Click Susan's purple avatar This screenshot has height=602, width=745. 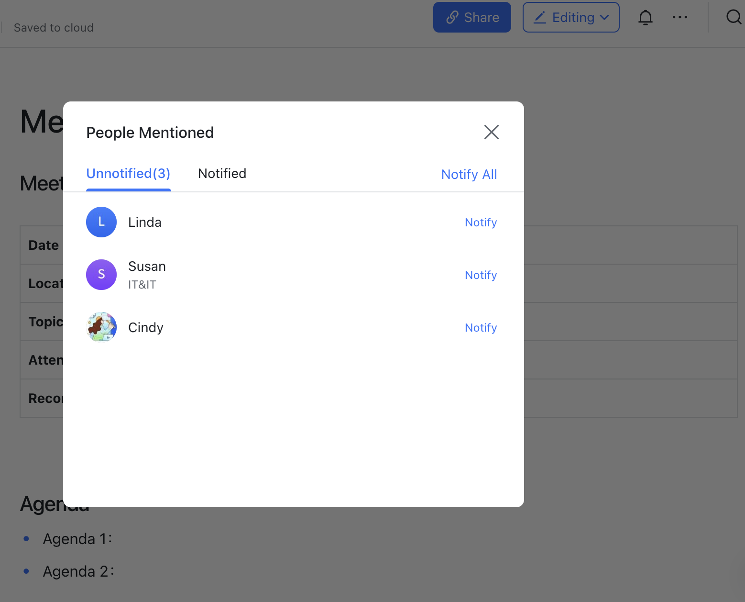tap(101, 275)
